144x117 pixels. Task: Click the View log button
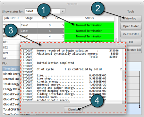[131, 19]
